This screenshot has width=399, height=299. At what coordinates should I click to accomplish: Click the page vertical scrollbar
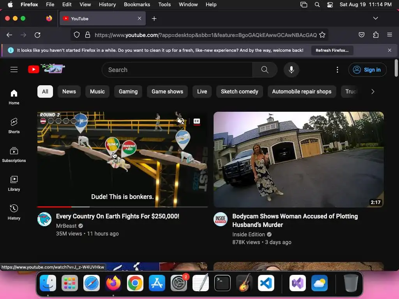point(396,68)
